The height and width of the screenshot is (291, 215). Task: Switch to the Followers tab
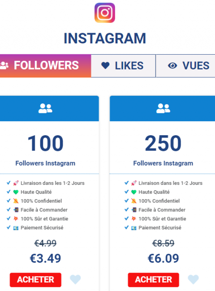[46, 66]
